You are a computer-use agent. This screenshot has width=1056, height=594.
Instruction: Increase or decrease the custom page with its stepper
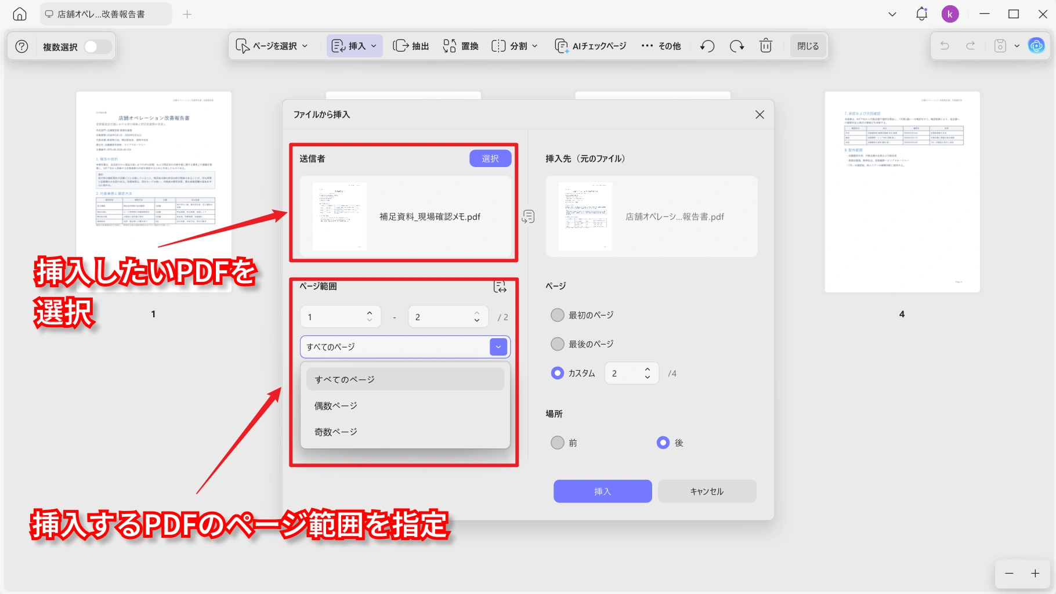coord(648,373)
